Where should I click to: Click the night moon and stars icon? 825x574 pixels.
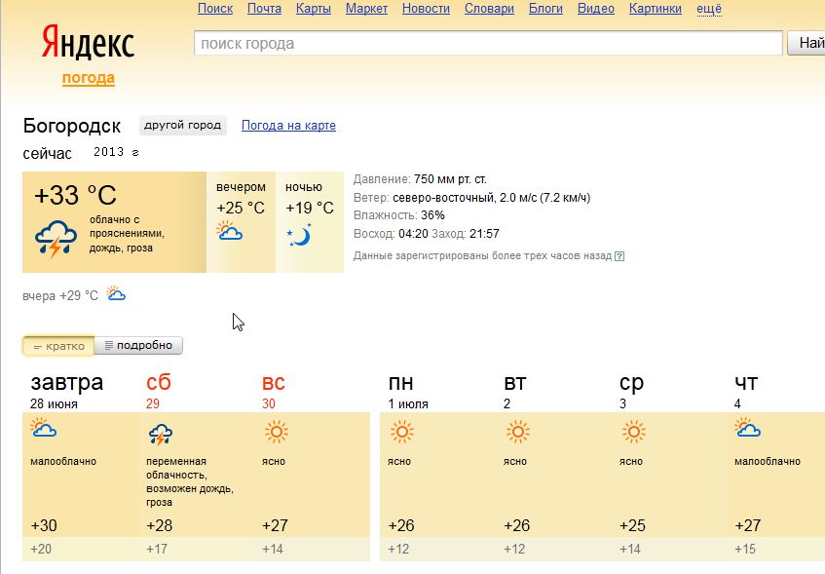pyautogui.click(x=298, y=234)
